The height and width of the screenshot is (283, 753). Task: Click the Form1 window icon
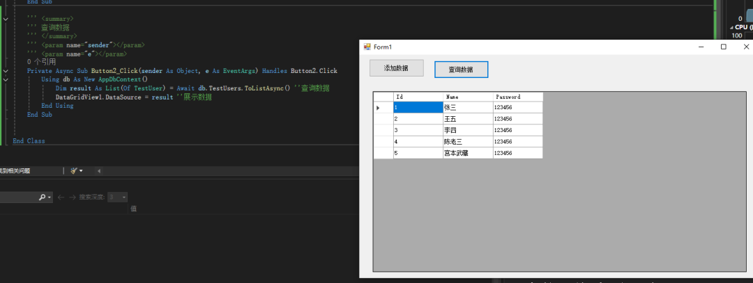[x=367, y=47]
